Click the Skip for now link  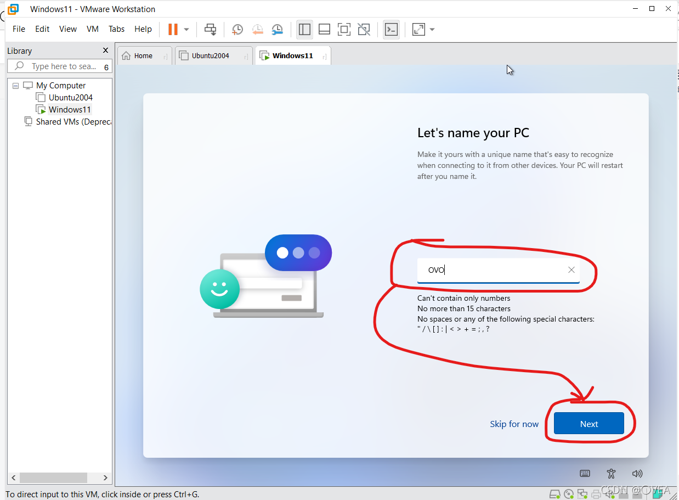tap(514, 424)
